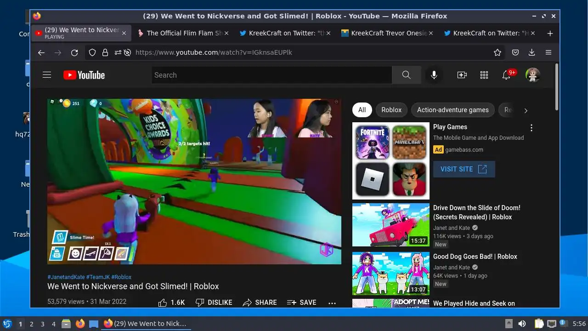Open the YouTube apps grid
588x331 pixels.
pos(484,75)
